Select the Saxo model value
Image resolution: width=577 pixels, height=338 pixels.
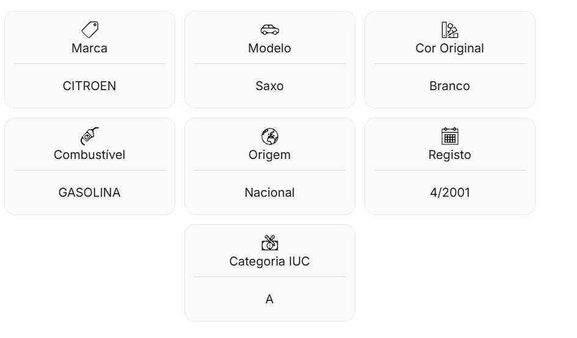[x=269, y=86]
